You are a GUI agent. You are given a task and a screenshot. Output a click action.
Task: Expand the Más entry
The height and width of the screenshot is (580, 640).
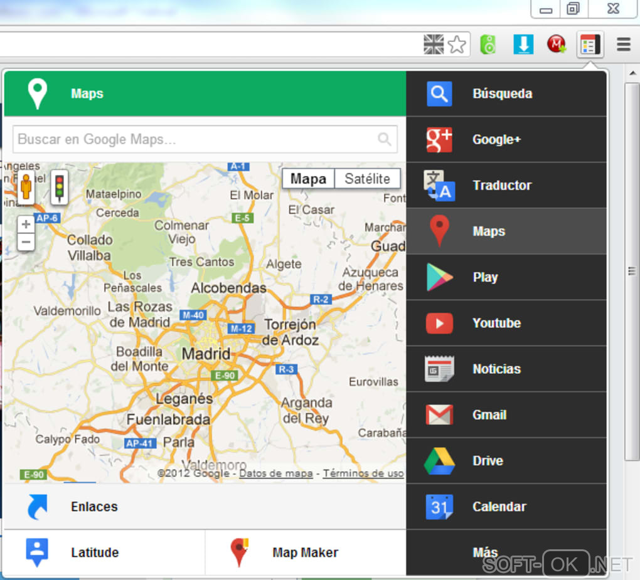(x=506, y=552)
